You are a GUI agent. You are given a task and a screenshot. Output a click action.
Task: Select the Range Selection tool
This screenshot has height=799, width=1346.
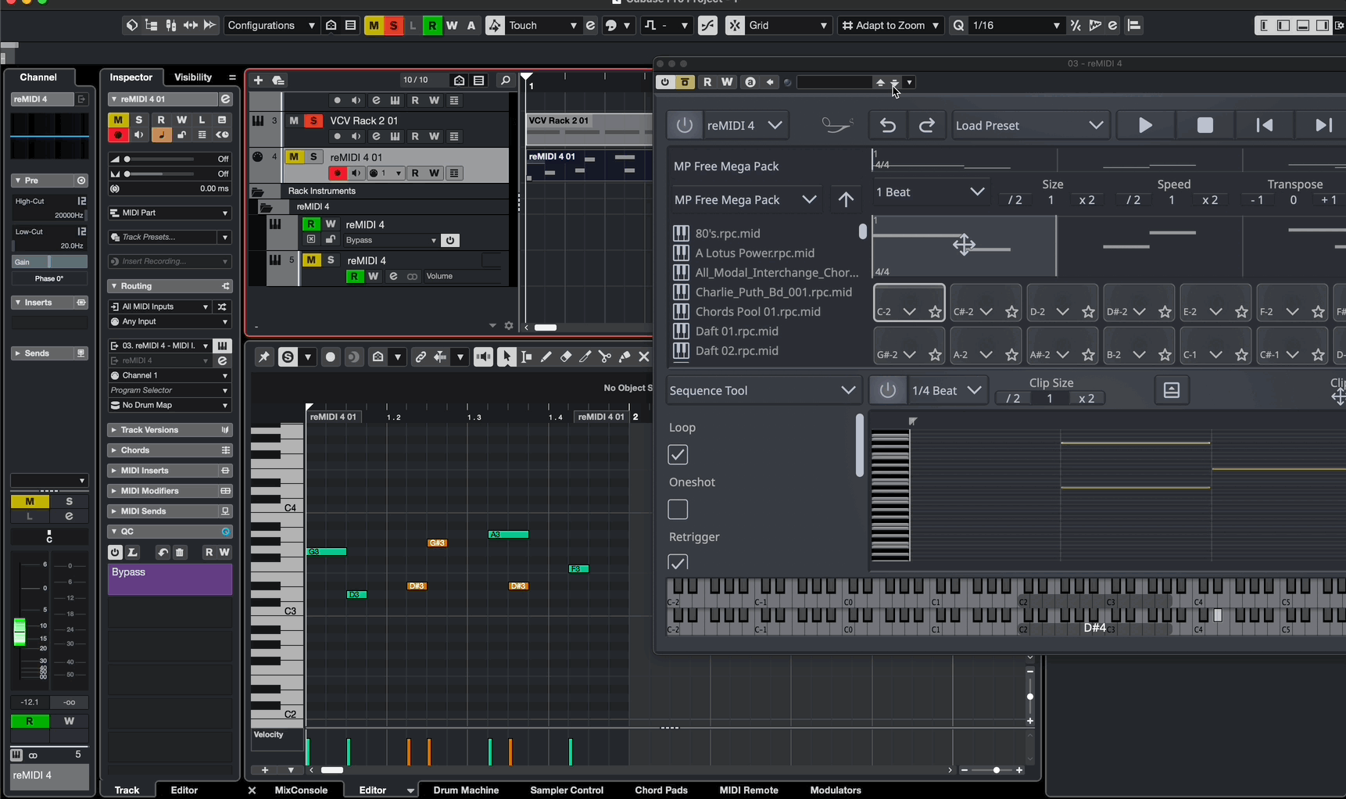point(526,357)
